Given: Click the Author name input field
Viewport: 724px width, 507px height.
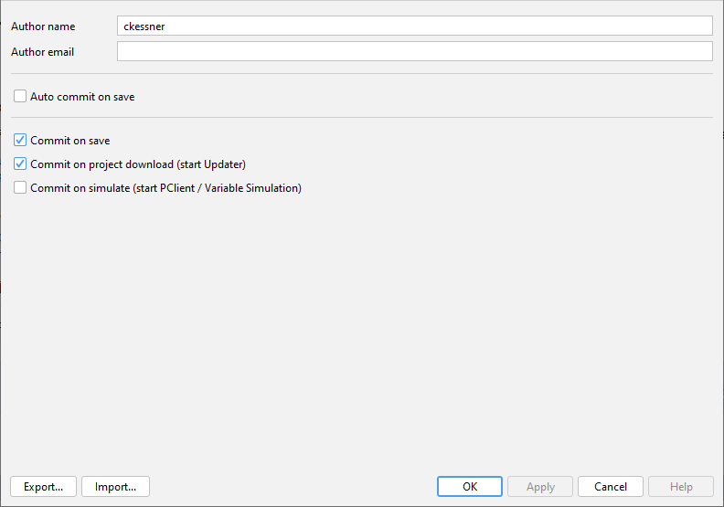Looking at the screenshot, I should pos(414,26).
